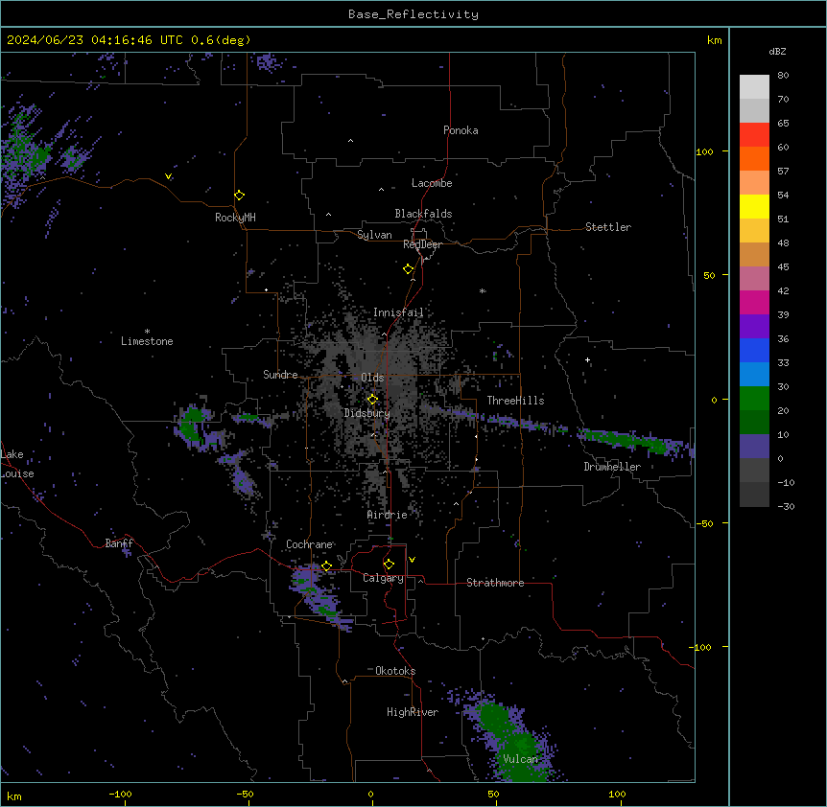
Task: Select the yellow diamond marker under Cochrane
Action: coord(327,566)
